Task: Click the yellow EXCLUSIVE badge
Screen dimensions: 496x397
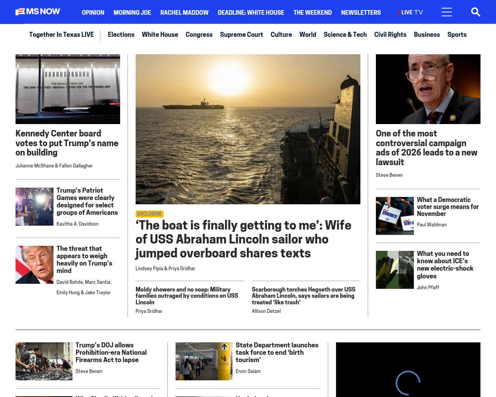Action: point(150,214)
